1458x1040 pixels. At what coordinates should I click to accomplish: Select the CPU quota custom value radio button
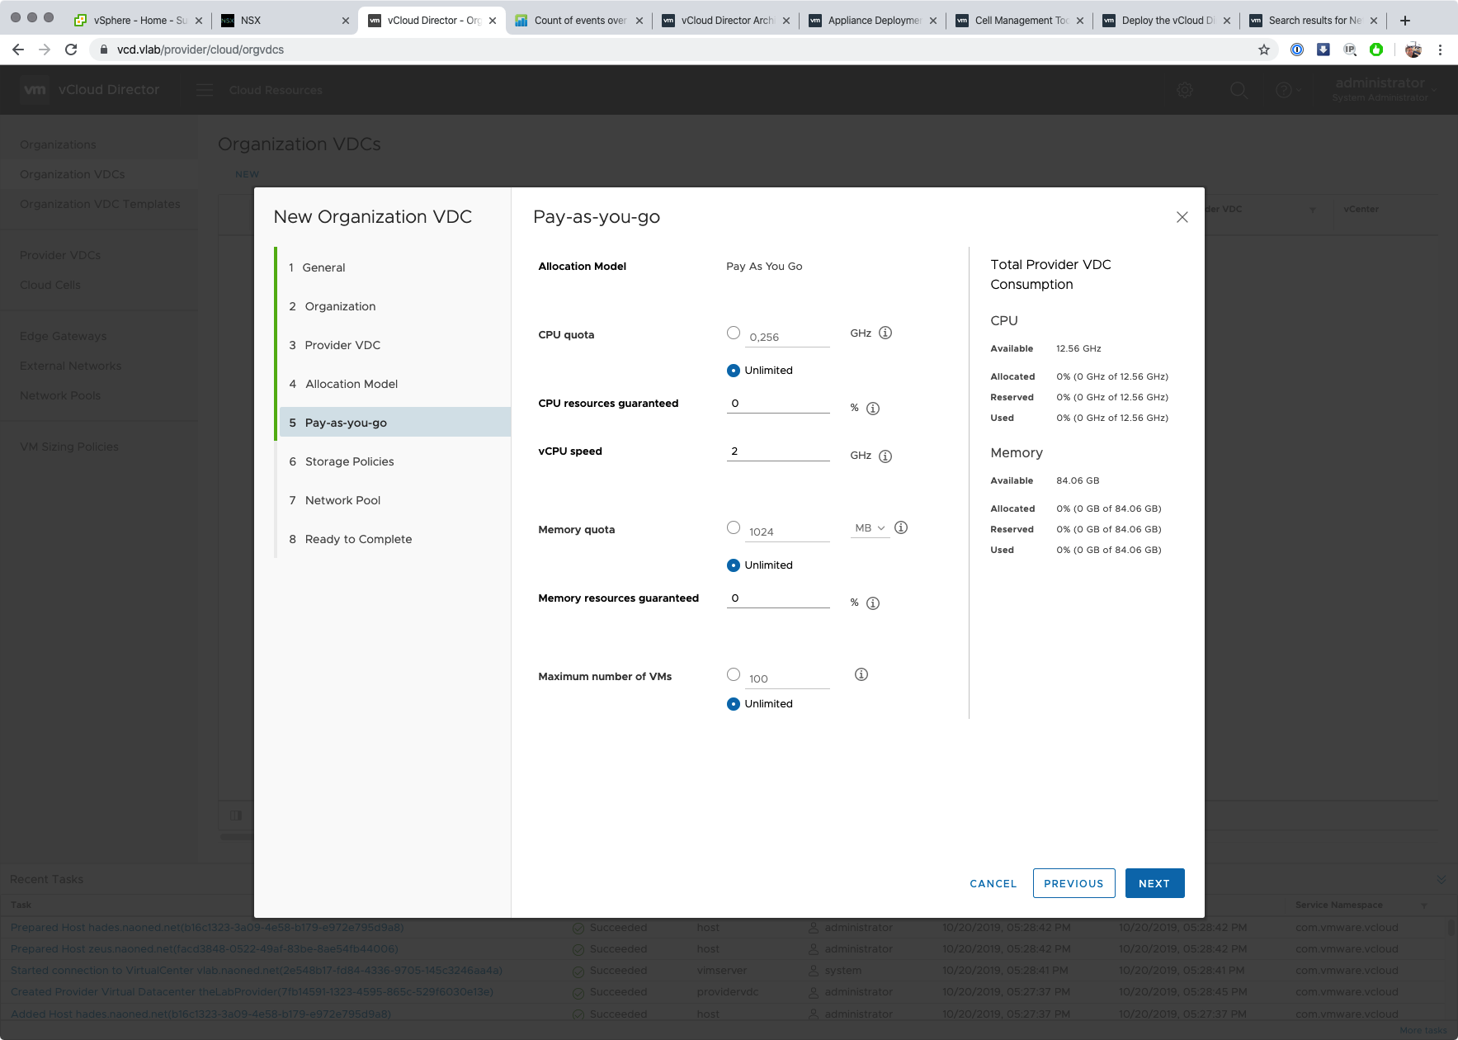click(x=734, y=333)
